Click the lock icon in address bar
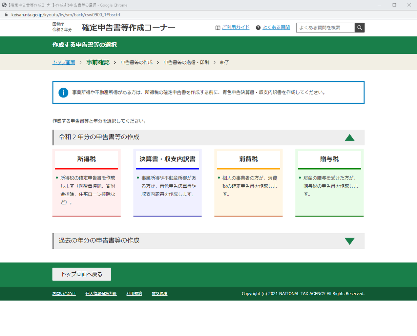The height and width of the screenshot is (336, 417). coord(6,15)
